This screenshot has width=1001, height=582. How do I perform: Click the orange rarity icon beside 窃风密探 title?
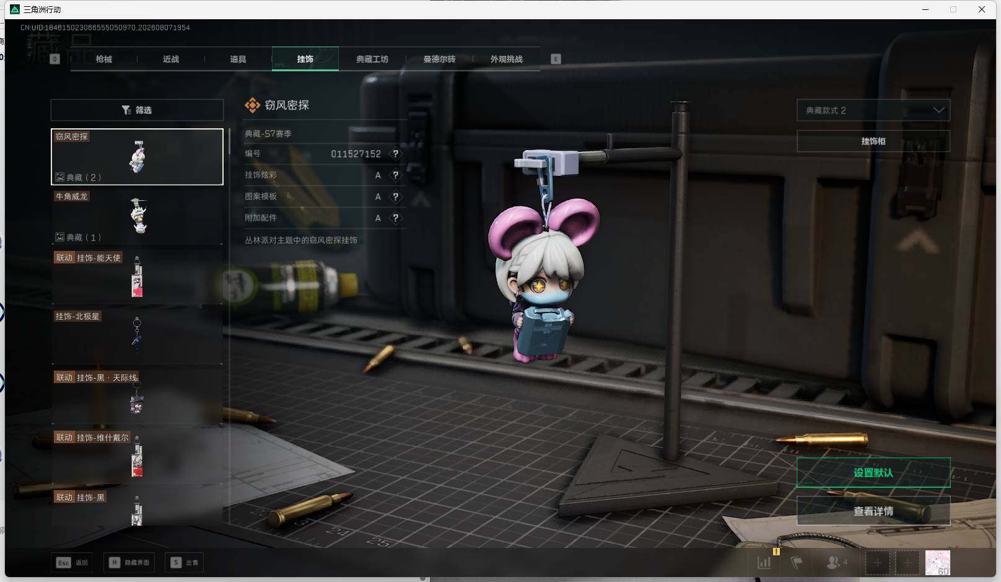252,105
